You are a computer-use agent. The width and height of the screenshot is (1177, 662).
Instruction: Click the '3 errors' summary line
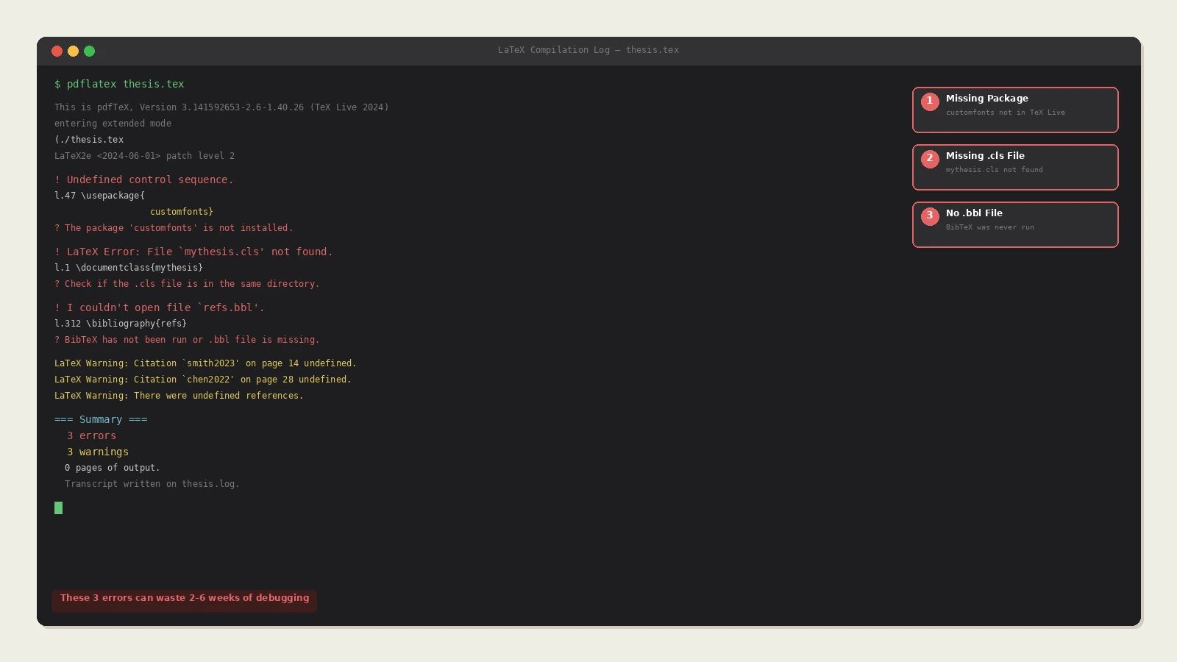tap(92, 435)
